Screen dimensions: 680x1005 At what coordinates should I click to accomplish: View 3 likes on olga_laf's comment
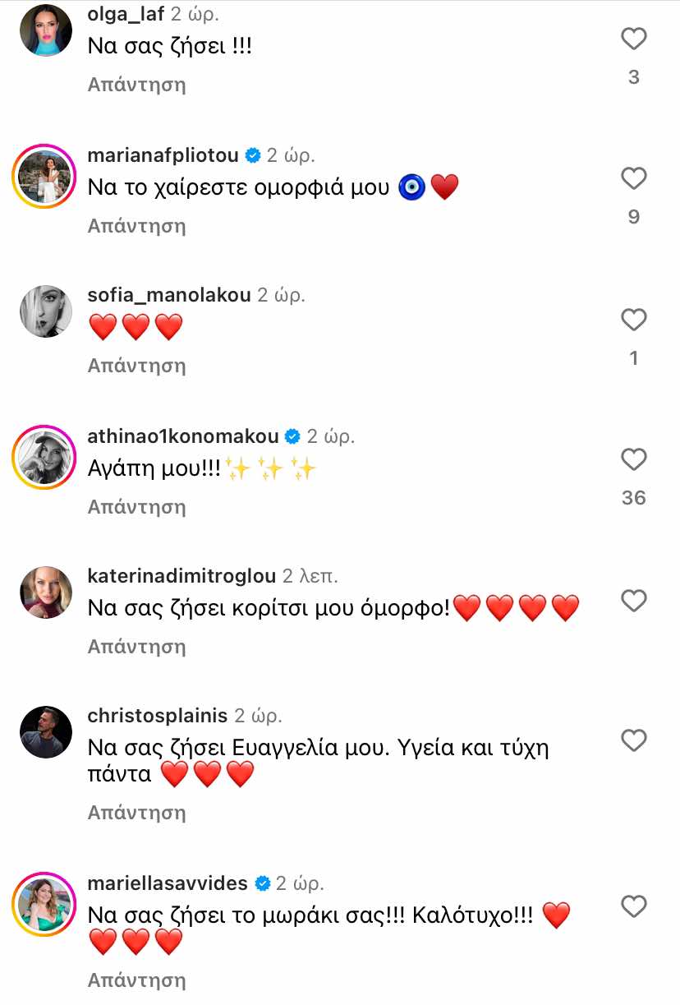tap(633, 77)
